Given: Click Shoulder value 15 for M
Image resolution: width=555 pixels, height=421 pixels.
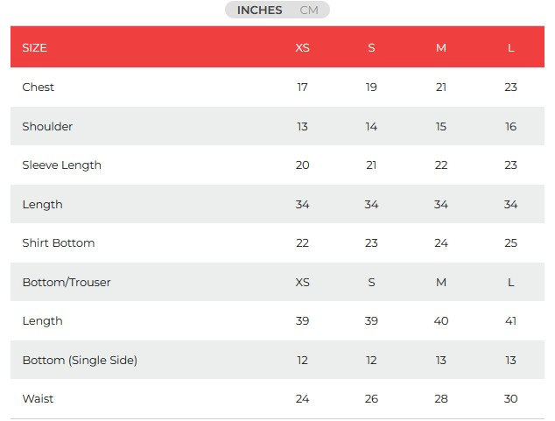Looking at the screenshot, I should (x=441, y=126).
